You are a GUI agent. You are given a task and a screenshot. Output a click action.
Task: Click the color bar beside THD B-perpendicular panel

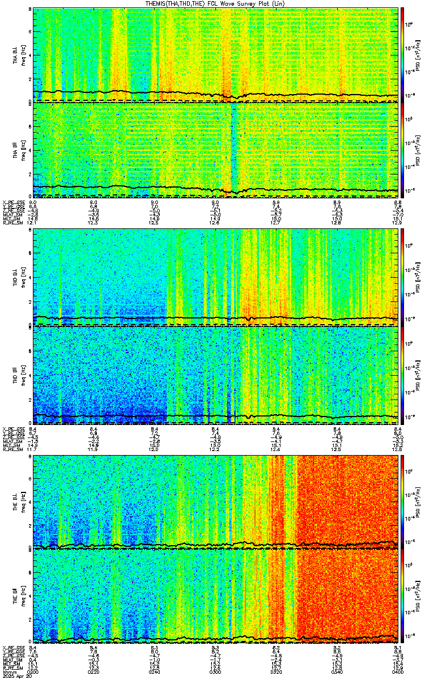click(x=402, y=278)
